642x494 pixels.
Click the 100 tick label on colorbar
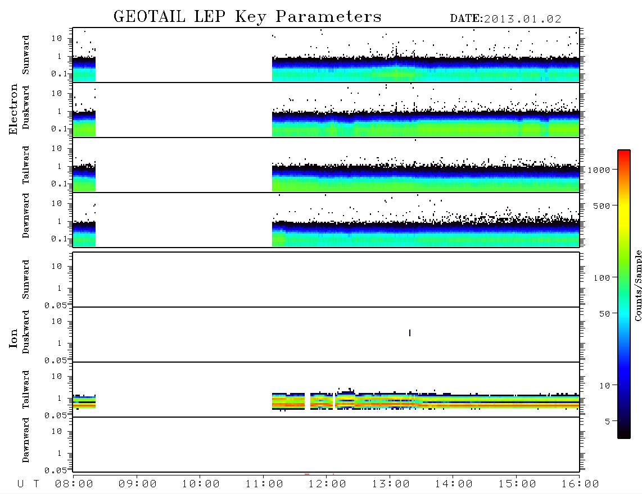point(602,278)
